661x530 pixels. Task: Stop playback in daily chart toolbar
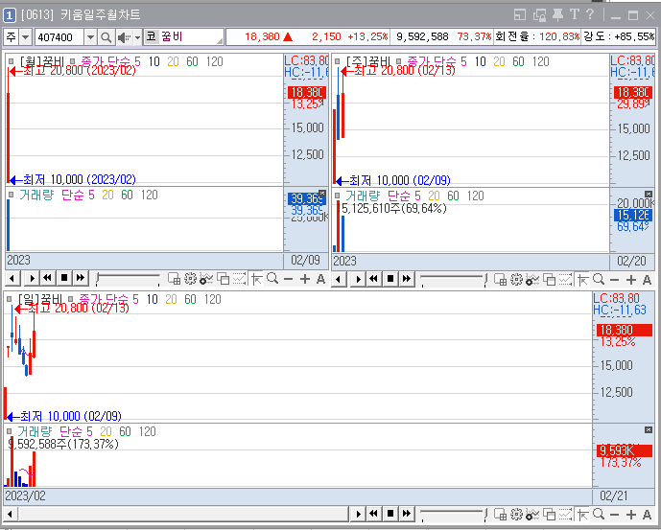click(390, 514)
